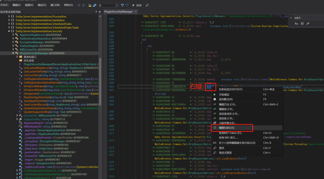Click the redo arrow in toolbar
This screenshot has height=179, width=324.
[x=127, y=5]
